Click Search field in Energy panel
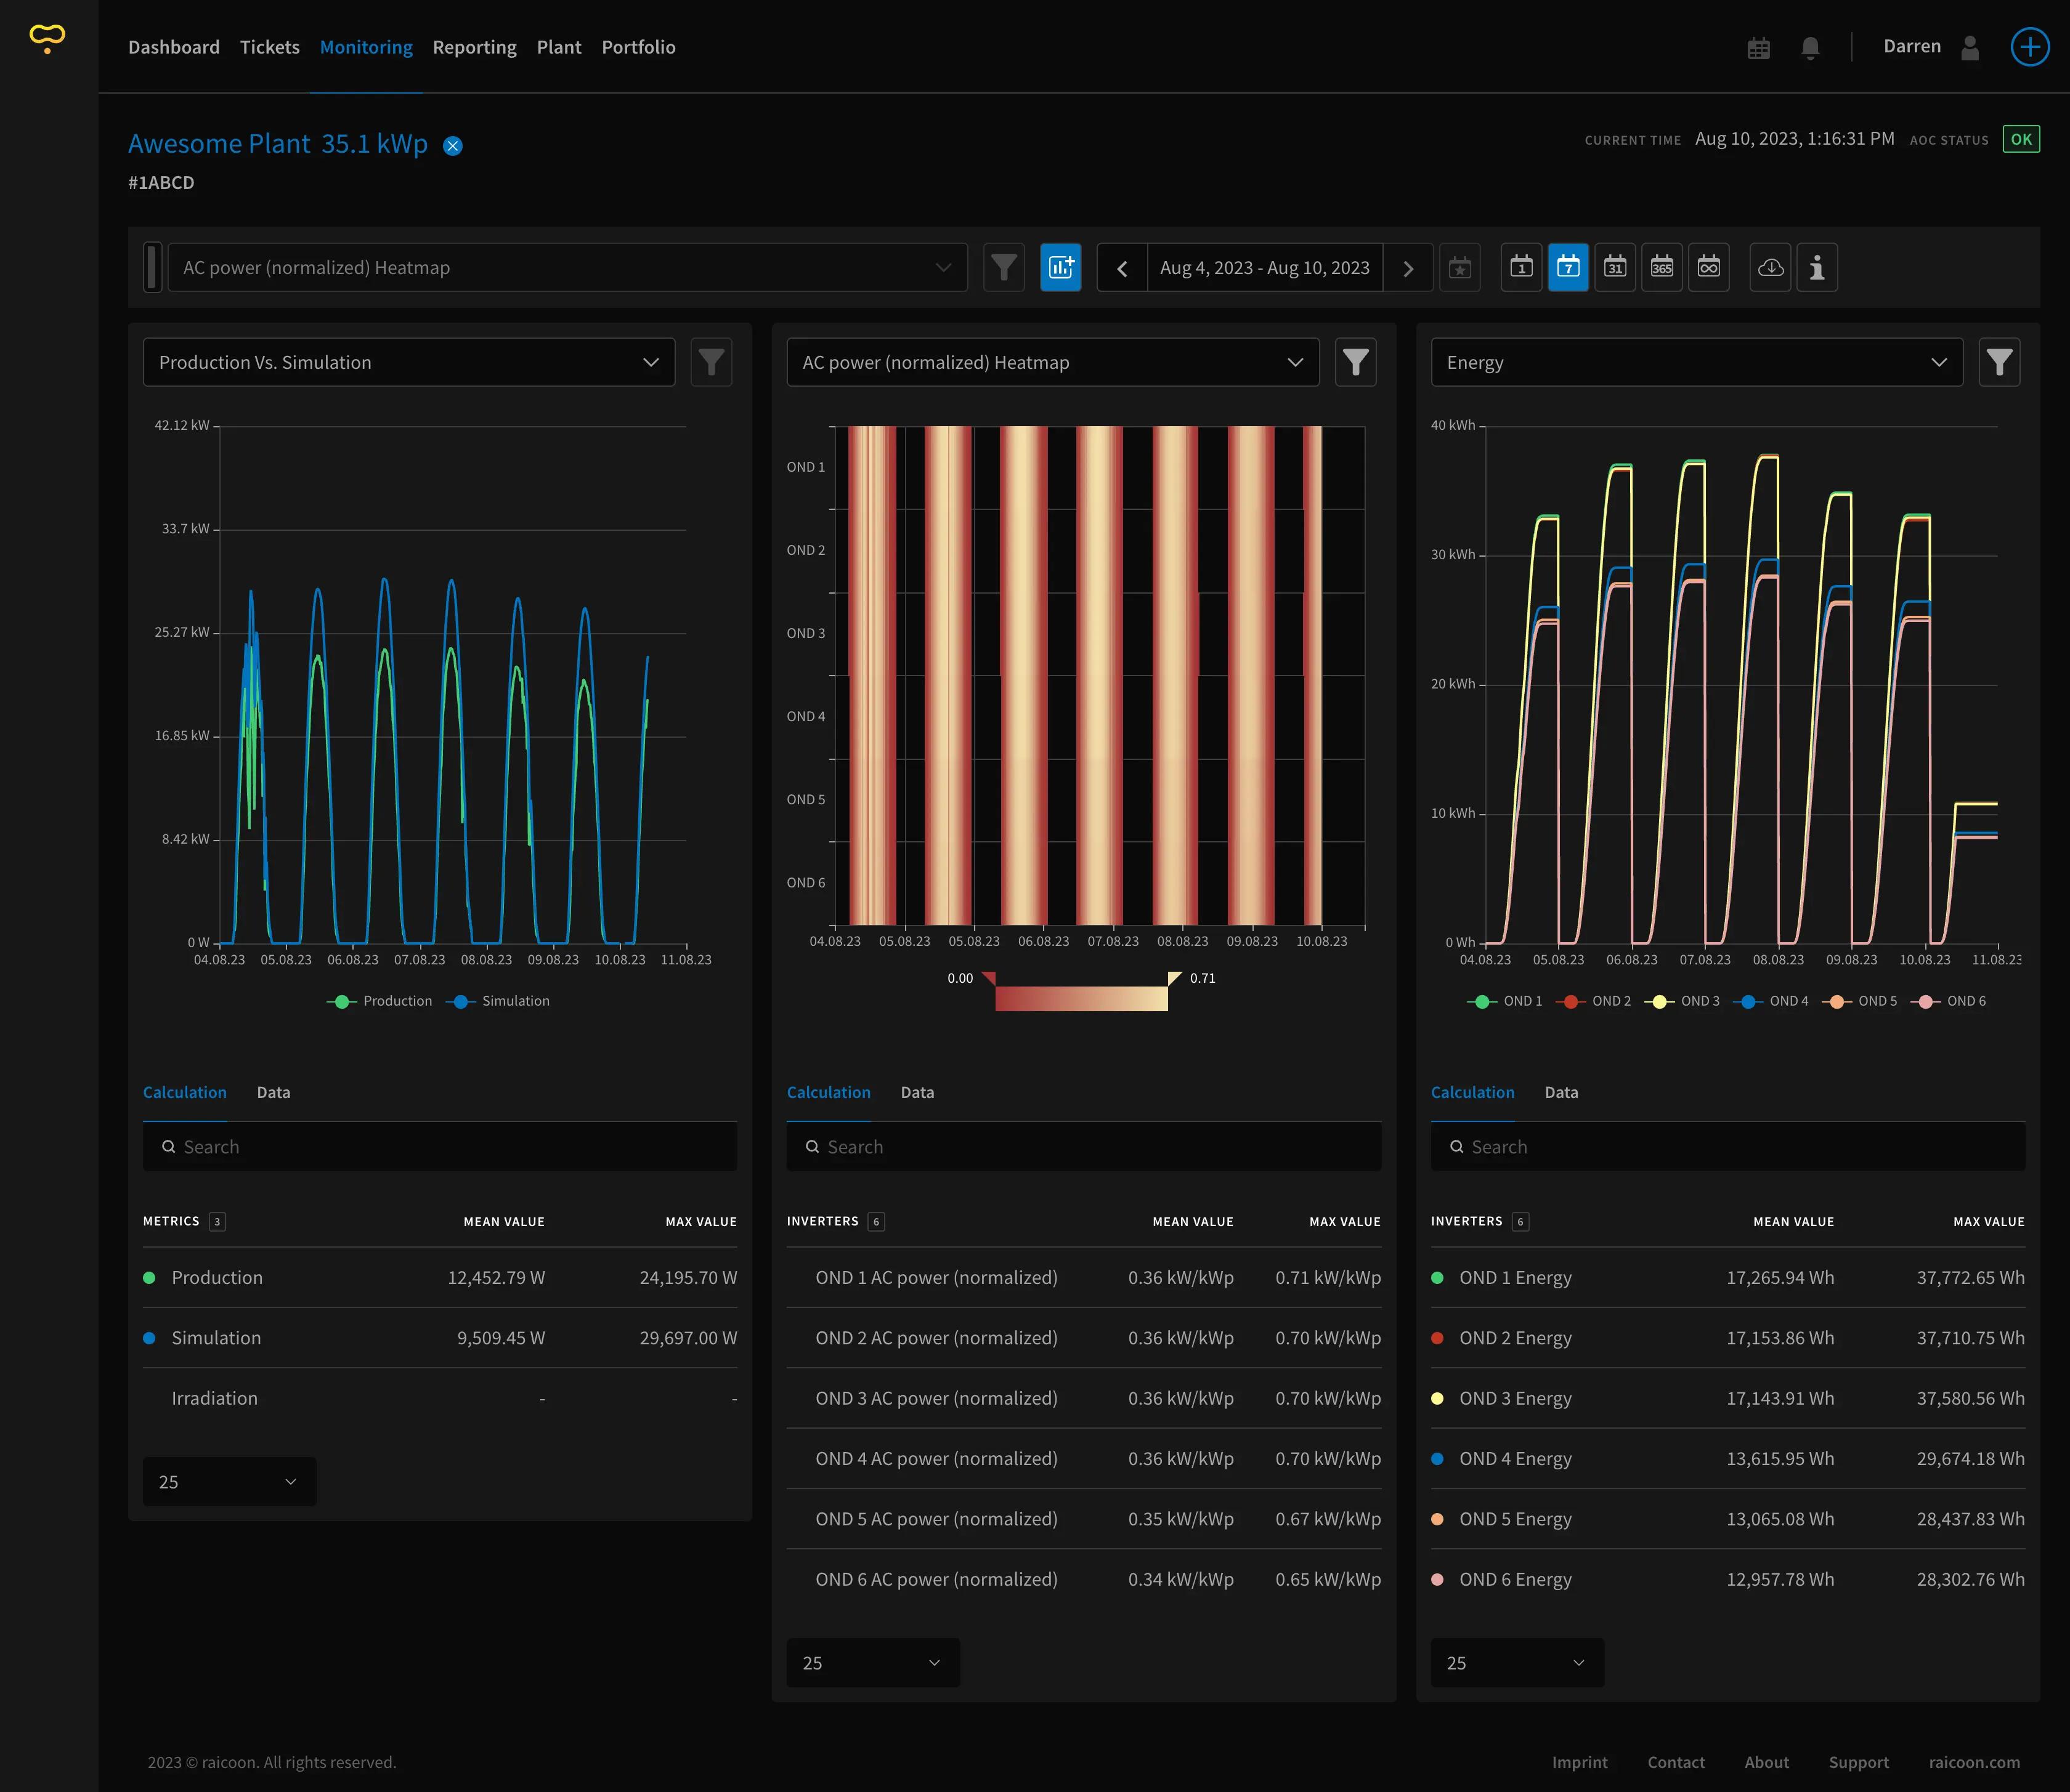 tap(1728, 1147)
